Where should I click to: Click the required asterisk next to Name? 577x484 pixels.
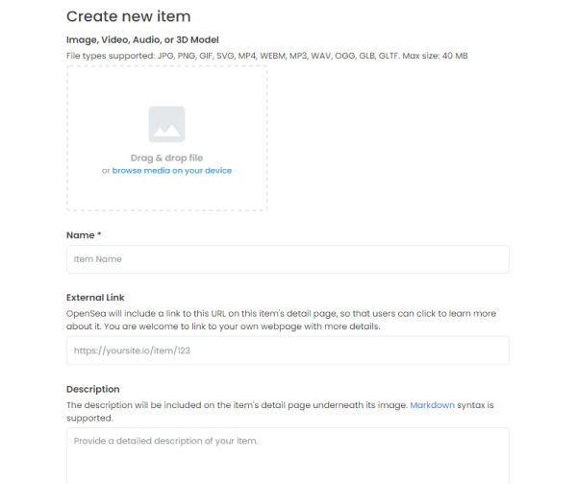click(x=99, y=234)
